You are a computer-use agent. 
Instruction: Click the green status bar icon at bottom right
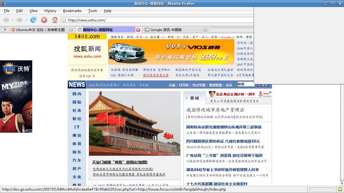pyautogui.click(x=340, y=189)
